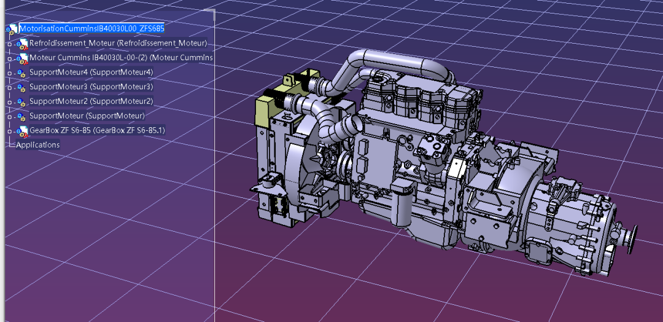
Task: Select SupportMoteur2 (SupportMoteur2) label
Action: click(91, 101)
